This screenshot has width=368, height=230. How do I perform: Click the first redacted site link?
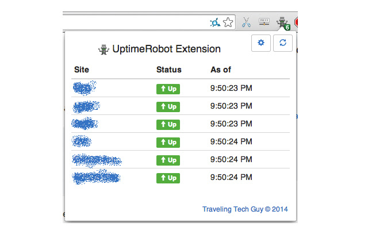(85, 88)
